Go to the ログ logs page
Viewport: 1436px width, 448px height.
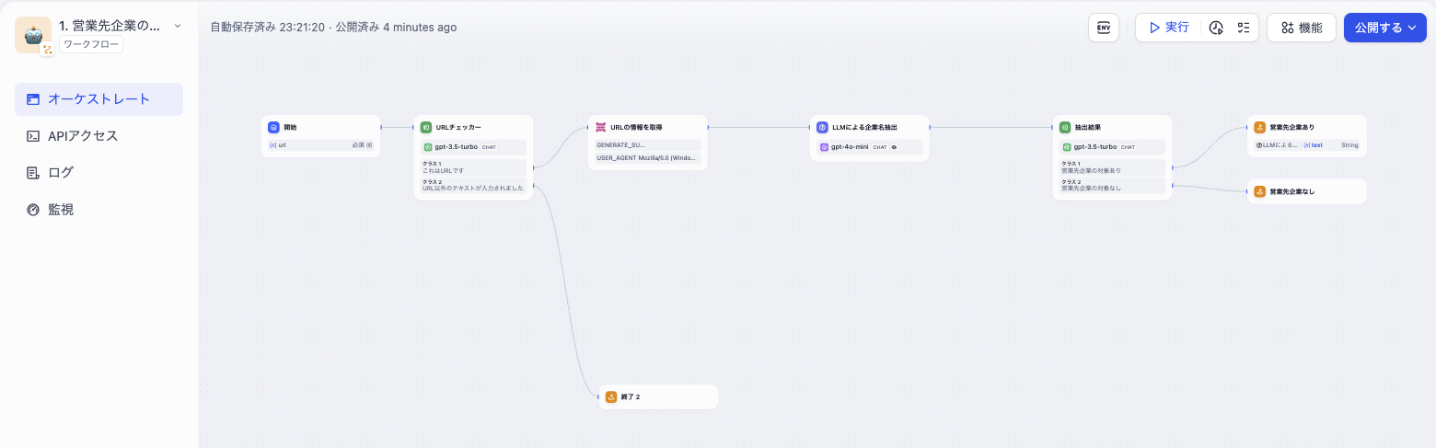(x=61, y=173)
